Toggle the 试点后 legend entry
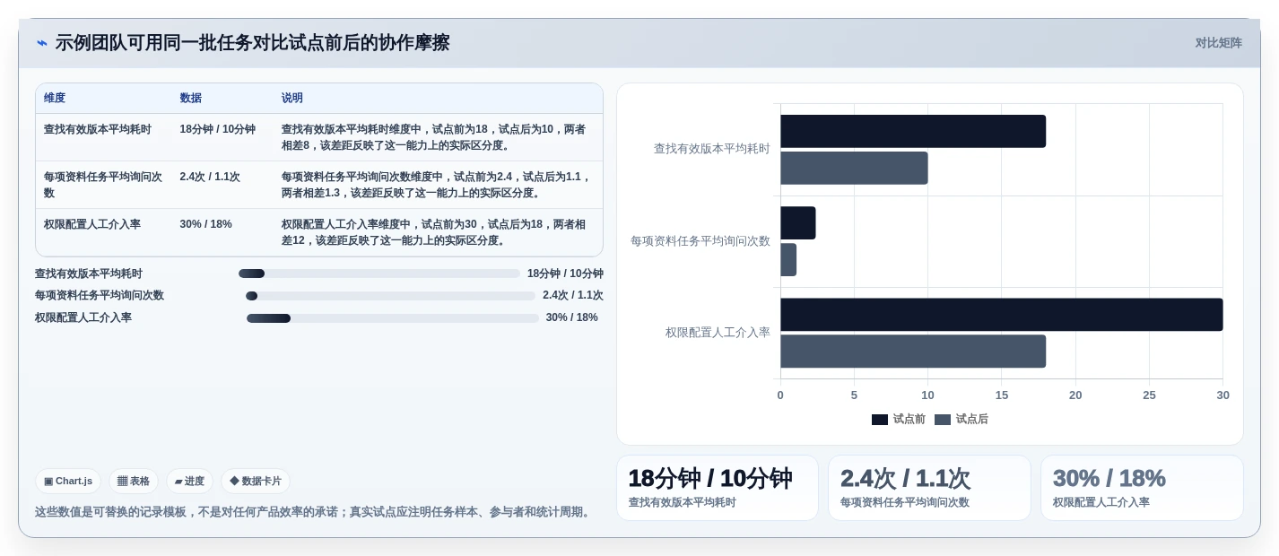Screen dimensions: 1279x556 [x=961, y=420]
